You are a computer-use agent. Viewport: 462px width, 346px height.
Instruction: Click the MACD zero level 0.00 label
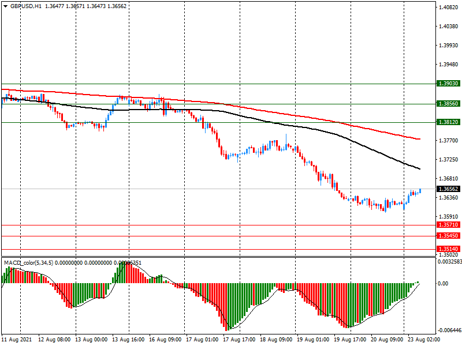tap(444, 283)
